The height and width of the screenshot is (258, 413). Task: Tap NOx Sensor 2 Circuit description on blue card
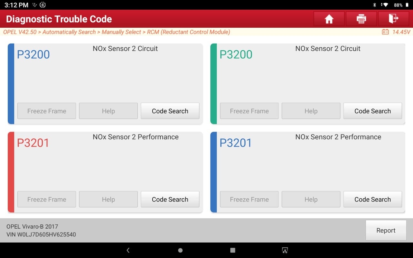[x=125, y=49]
